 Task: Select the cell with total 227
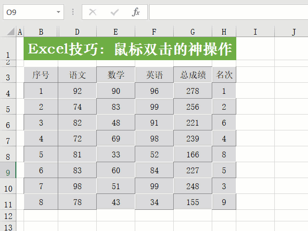[192, 170]
